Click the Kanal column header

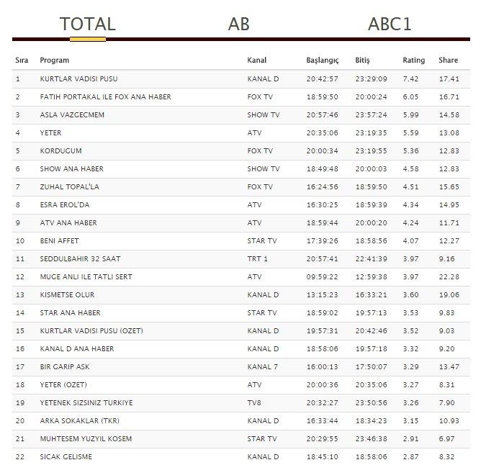(257, 60)
